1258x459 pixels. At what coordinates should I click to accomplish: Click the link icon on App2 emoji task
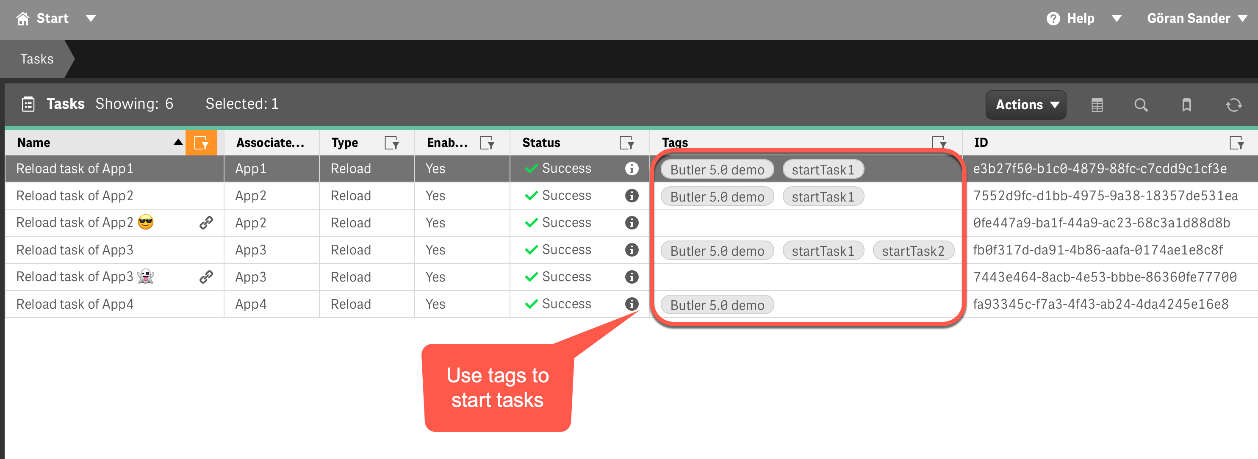coord(206,223)
